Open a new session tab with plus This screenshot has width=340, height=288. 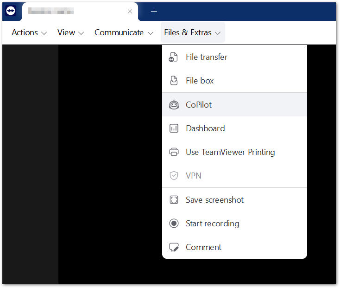coord(154,11)
